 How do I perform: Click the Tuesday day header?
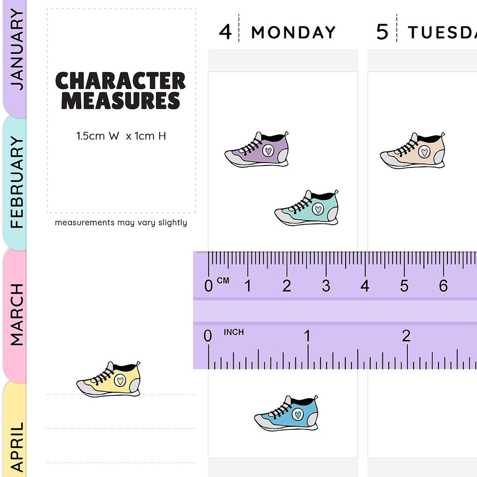442,32
